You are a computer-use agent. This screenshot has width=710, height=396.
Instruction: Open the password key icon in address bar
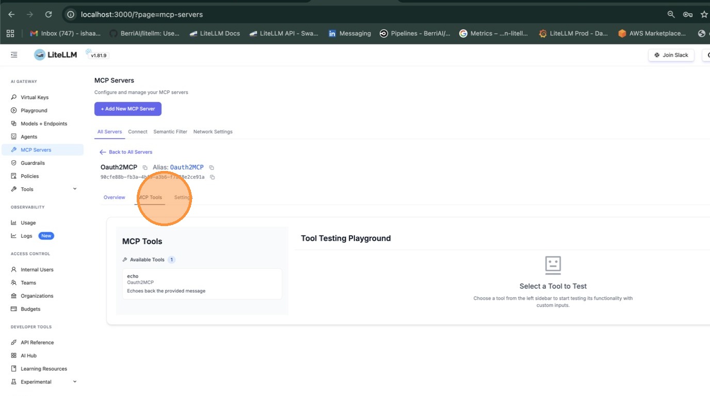(x=687, y=14)
